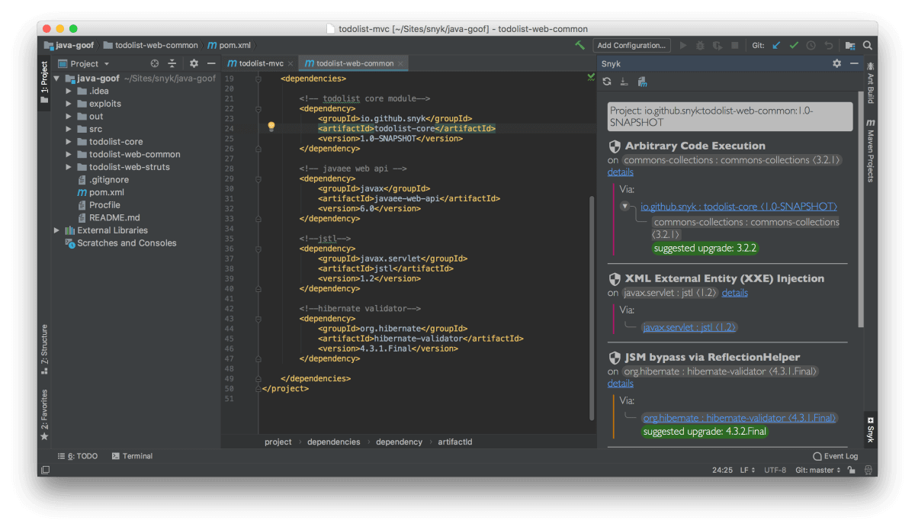Screen dimensions: 915x530
Task: Collapse the io.github.snyk todolist-core dependency tree
Action: [624, 207]
